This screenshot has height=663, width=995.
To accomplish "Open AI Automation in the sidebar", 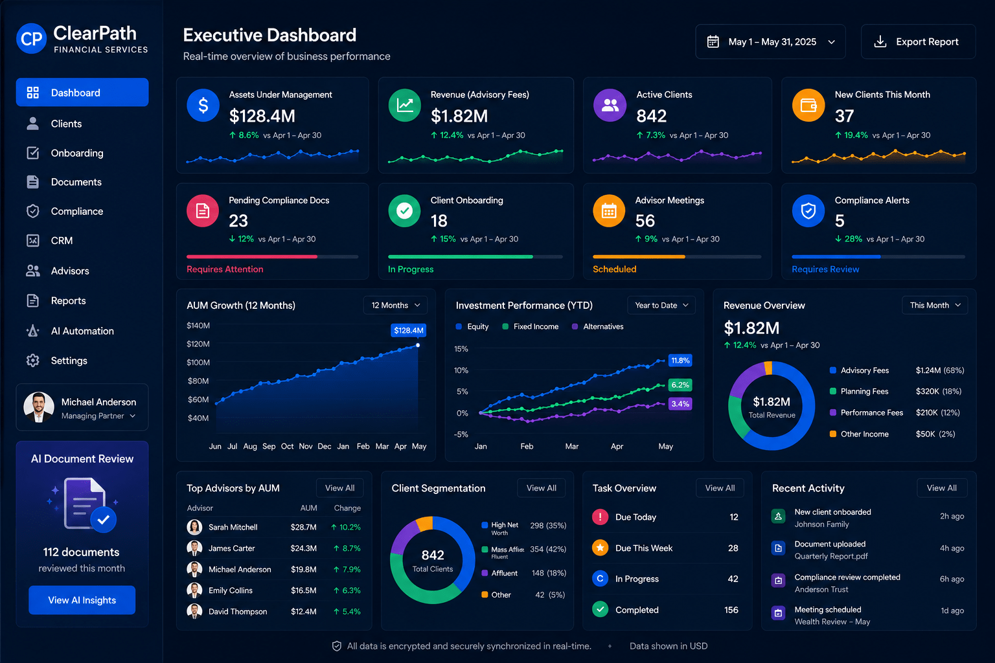I will [x=82, y=331].
